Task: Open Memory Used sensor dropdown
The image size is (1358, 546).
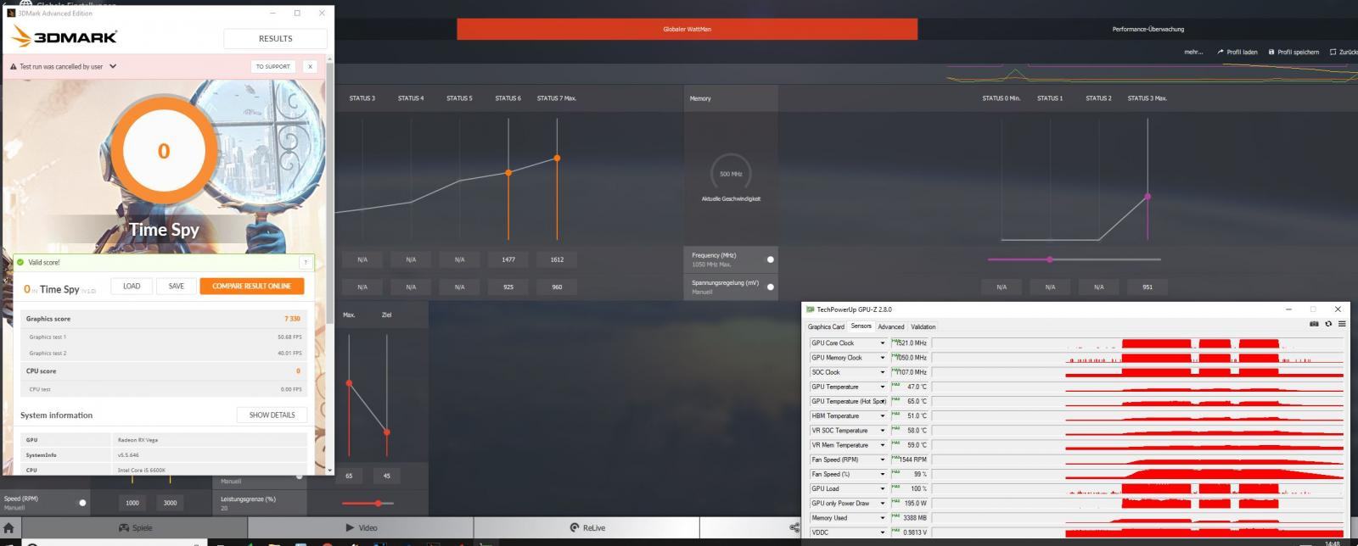Action: (883, 518)
